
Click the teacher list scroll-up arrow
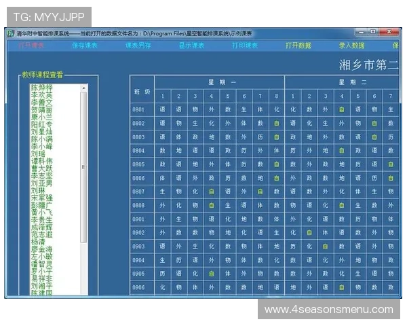83,88
